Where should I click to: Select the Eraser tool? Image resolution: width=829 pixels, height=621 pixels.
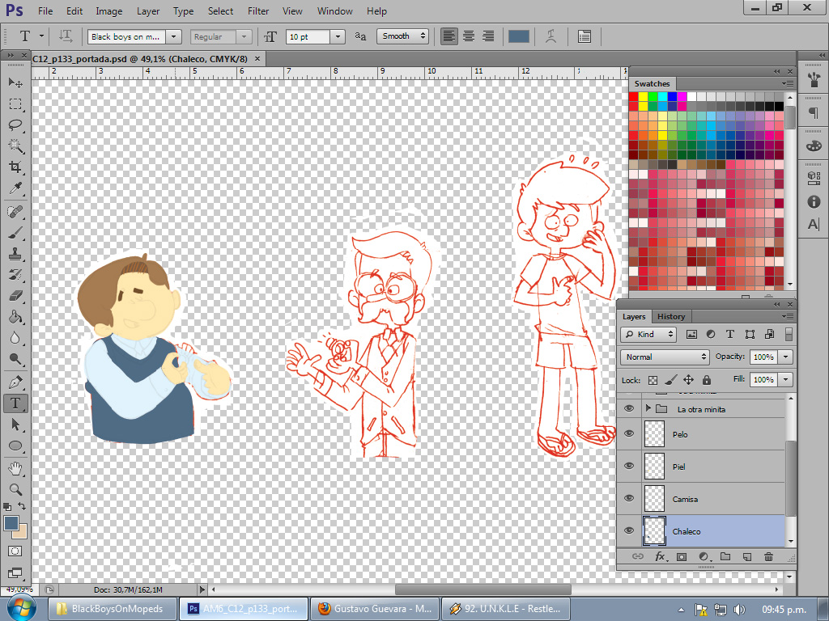coord(15,296)
